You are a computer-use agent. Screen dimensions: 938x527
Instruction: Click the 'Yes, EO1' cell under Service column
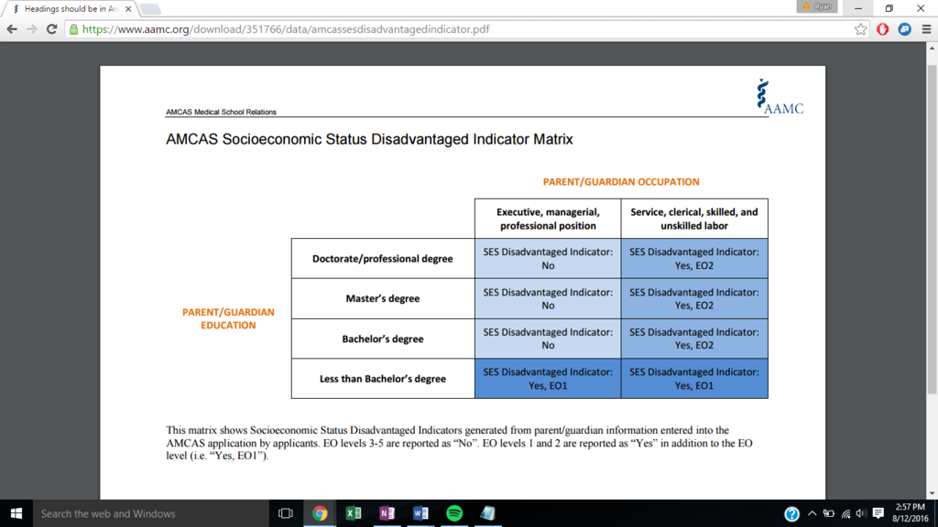[x=694, y=378]
